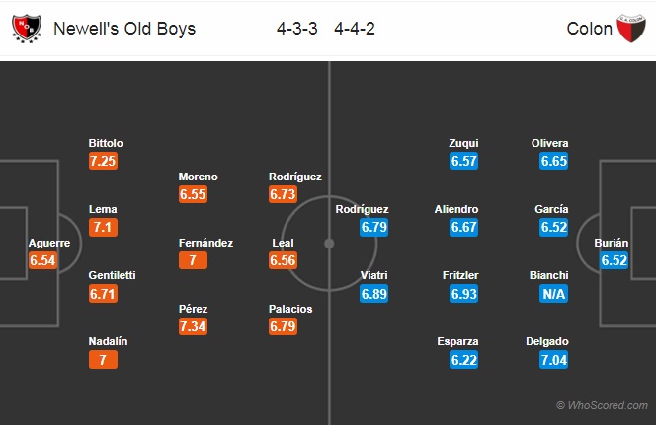Click the Colon club crest logo

click(x=630, y=29)
